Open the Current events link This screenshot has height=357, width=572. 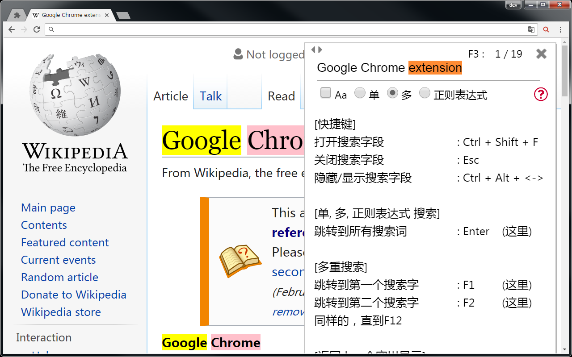click(59, 260)
